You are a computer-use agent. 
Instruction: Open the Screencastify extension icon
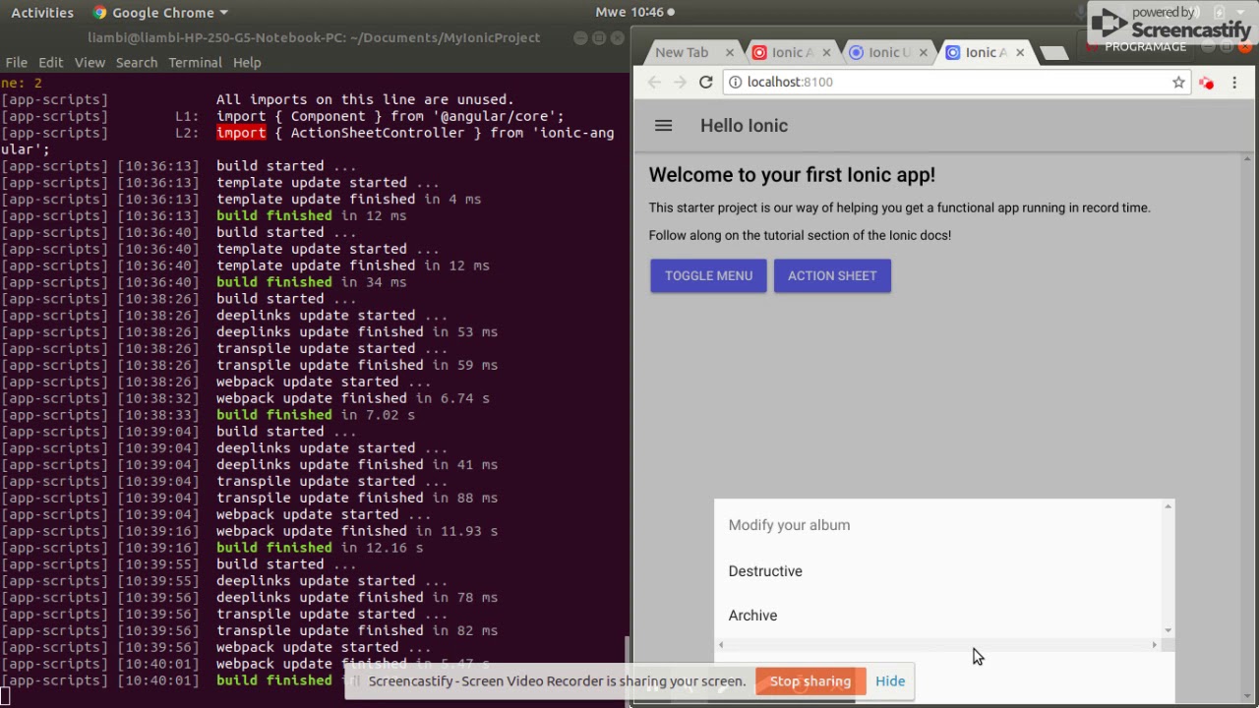click(1207, 83)
